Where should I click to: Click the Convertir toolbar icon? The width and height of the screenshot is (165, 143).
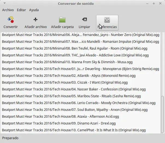[11, 20]
